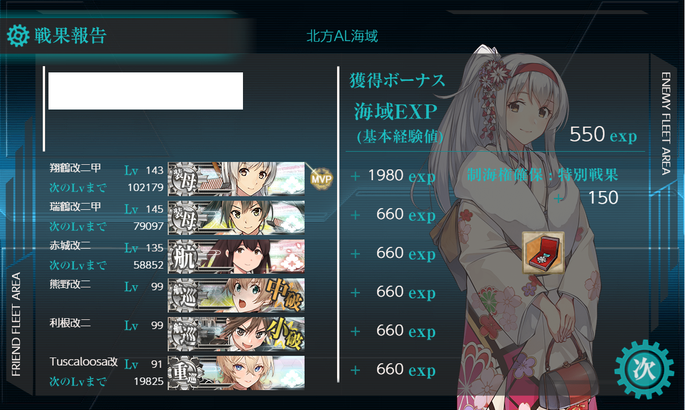This screenshot has height=410, width=685.
Task: Click Tuscaloosa改 ship banner
Action: (236, 372)
